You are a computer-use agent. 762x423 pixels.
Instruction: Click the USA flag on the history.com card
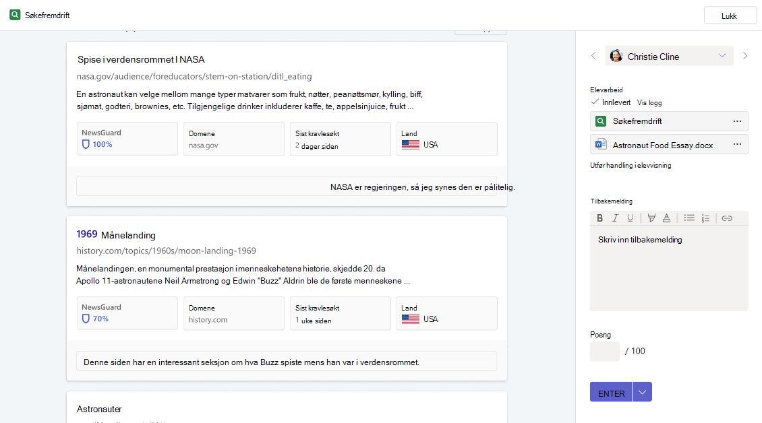411,319
